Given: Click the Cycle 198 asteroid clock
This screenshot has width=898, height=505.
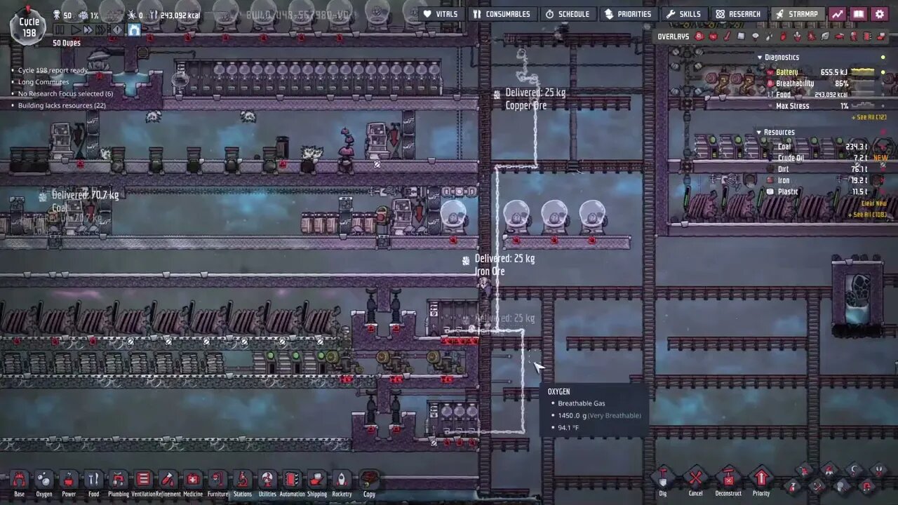Looking at the screenshot, I should click(x=29, y=27).
